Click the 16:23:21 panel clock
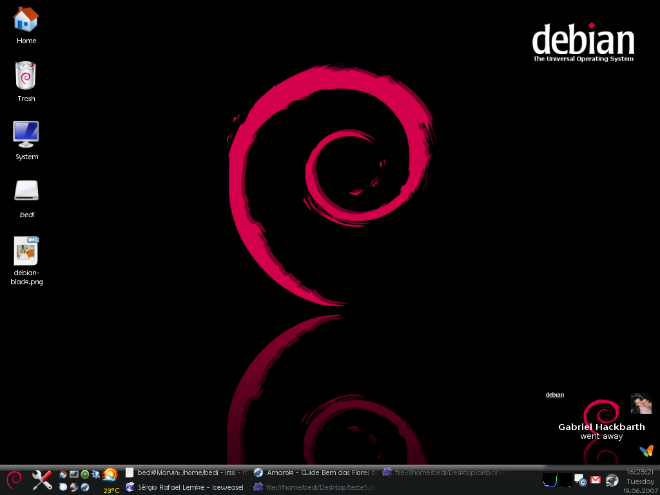Viewport: 660px width, 495px height. [x=640, y=472]
